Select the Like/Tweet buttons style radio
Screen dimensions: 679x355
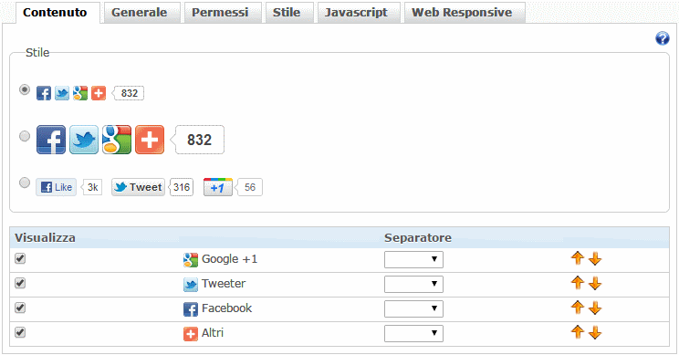(25, 183)
